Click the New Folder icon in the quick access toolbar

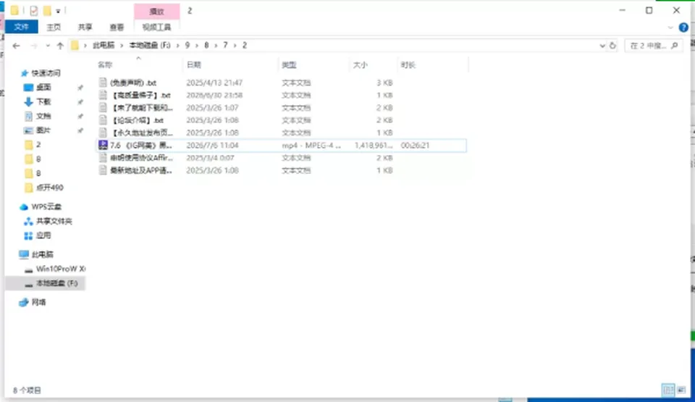pyautogui.click(x=47, y=10)
